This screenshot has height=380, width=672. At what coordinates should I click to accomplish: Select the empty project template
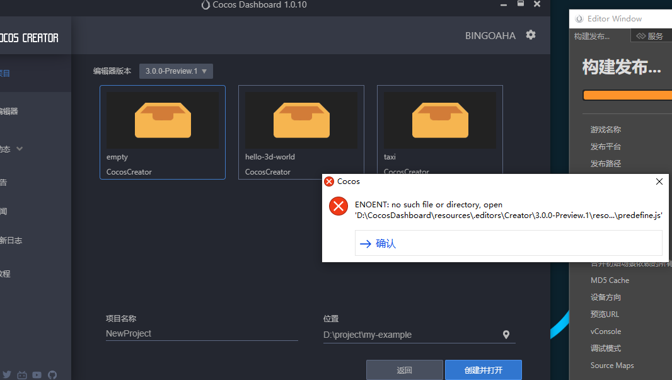163,132
